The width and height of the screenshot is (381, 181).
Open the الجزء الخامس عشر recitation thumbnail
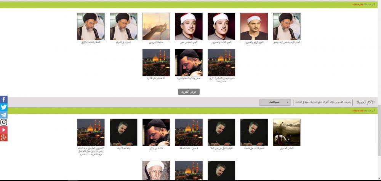pos(189,27)
